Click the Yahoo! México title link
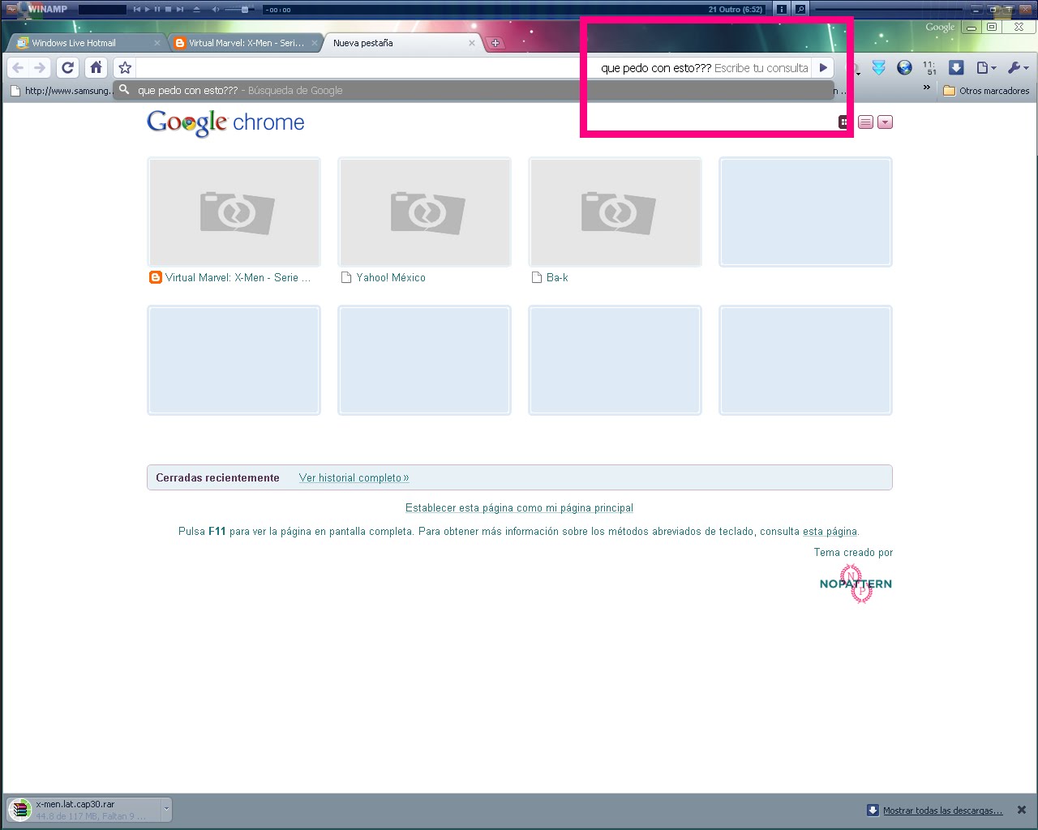This screenshot has width=1038, height=830. pos(391,277)
